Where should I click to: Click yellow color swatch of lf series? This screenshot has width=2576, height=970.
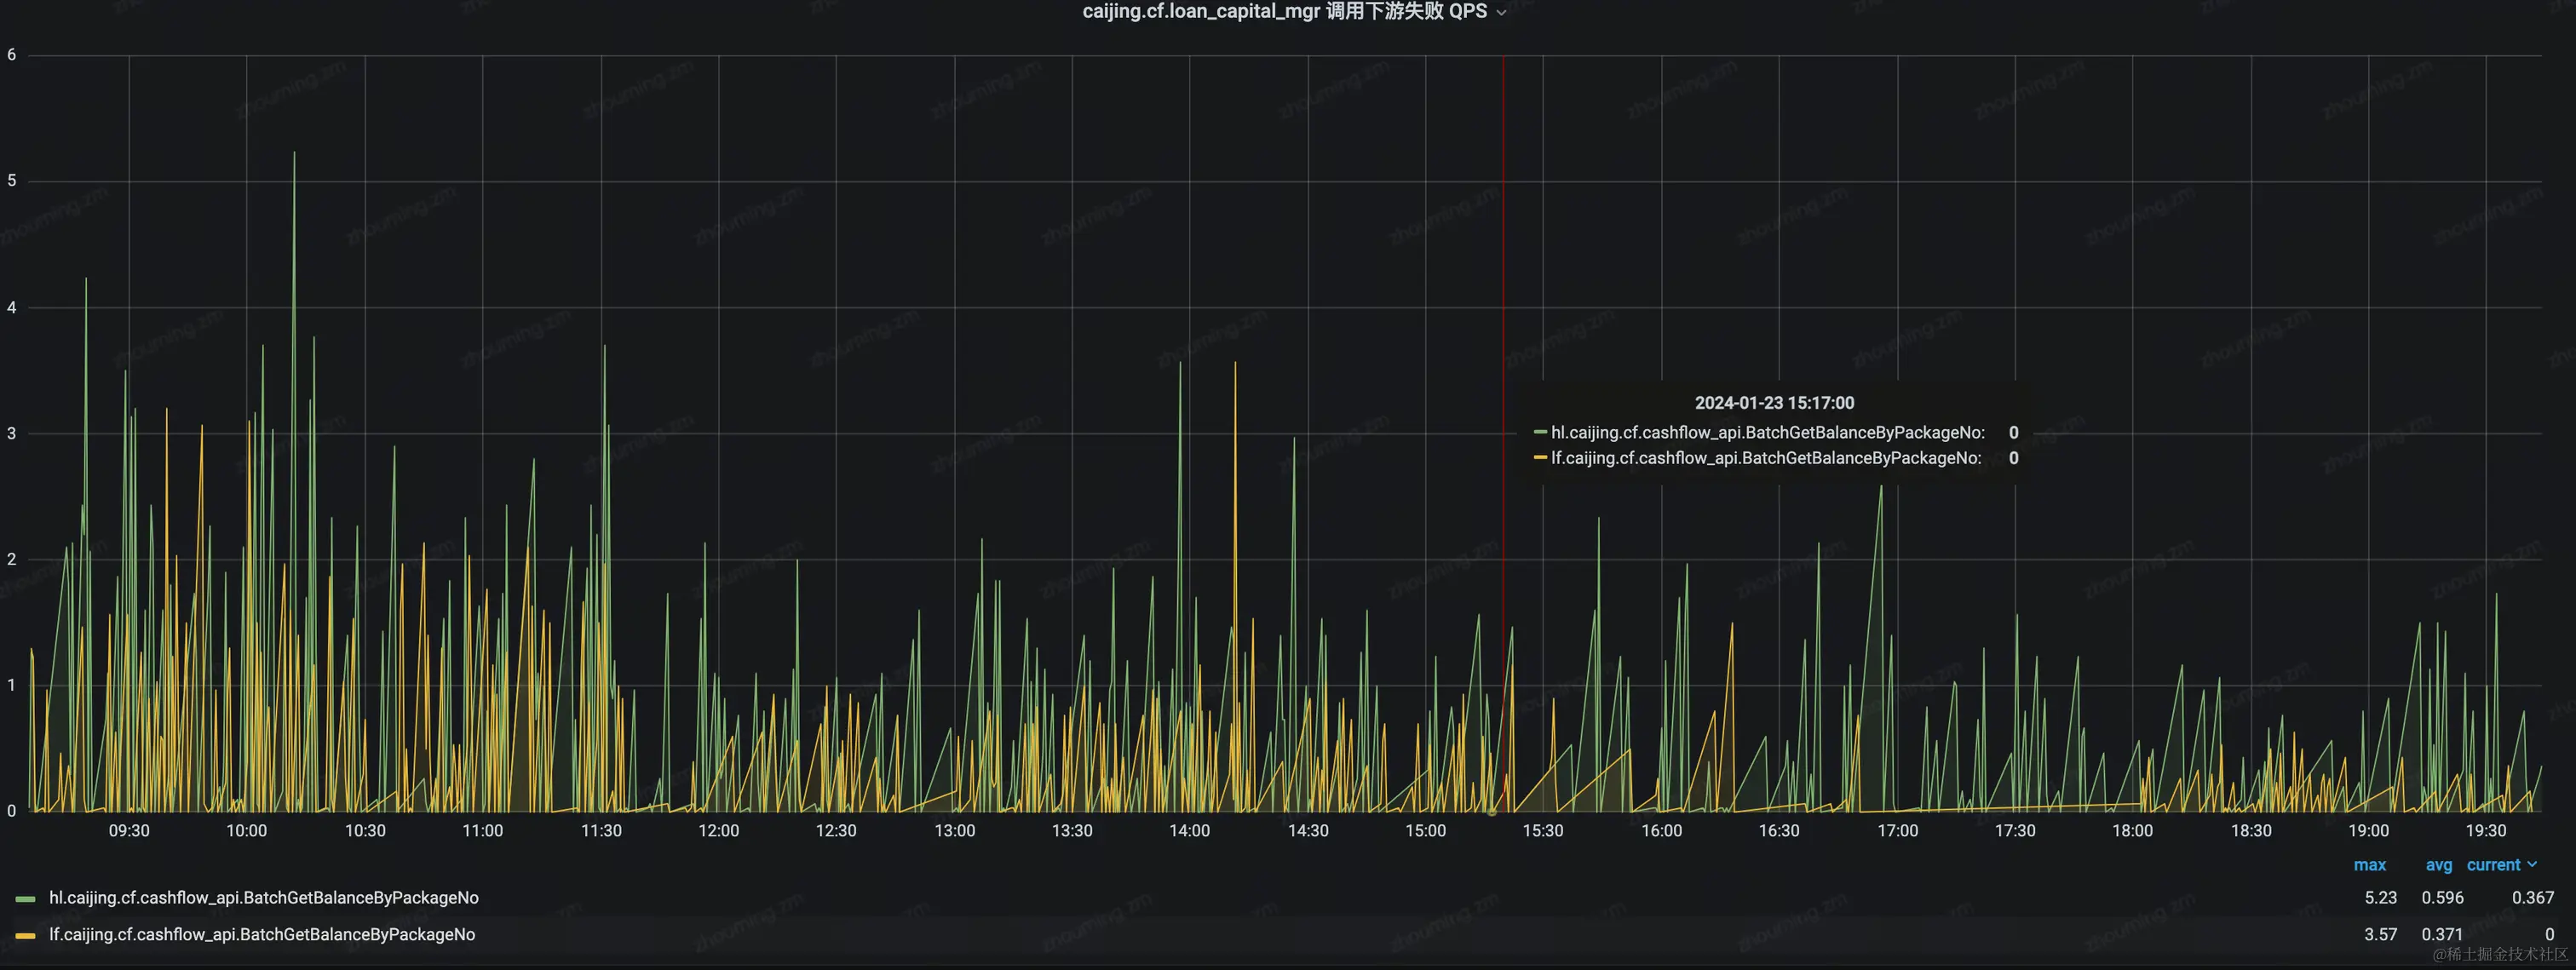coord(26,936)
